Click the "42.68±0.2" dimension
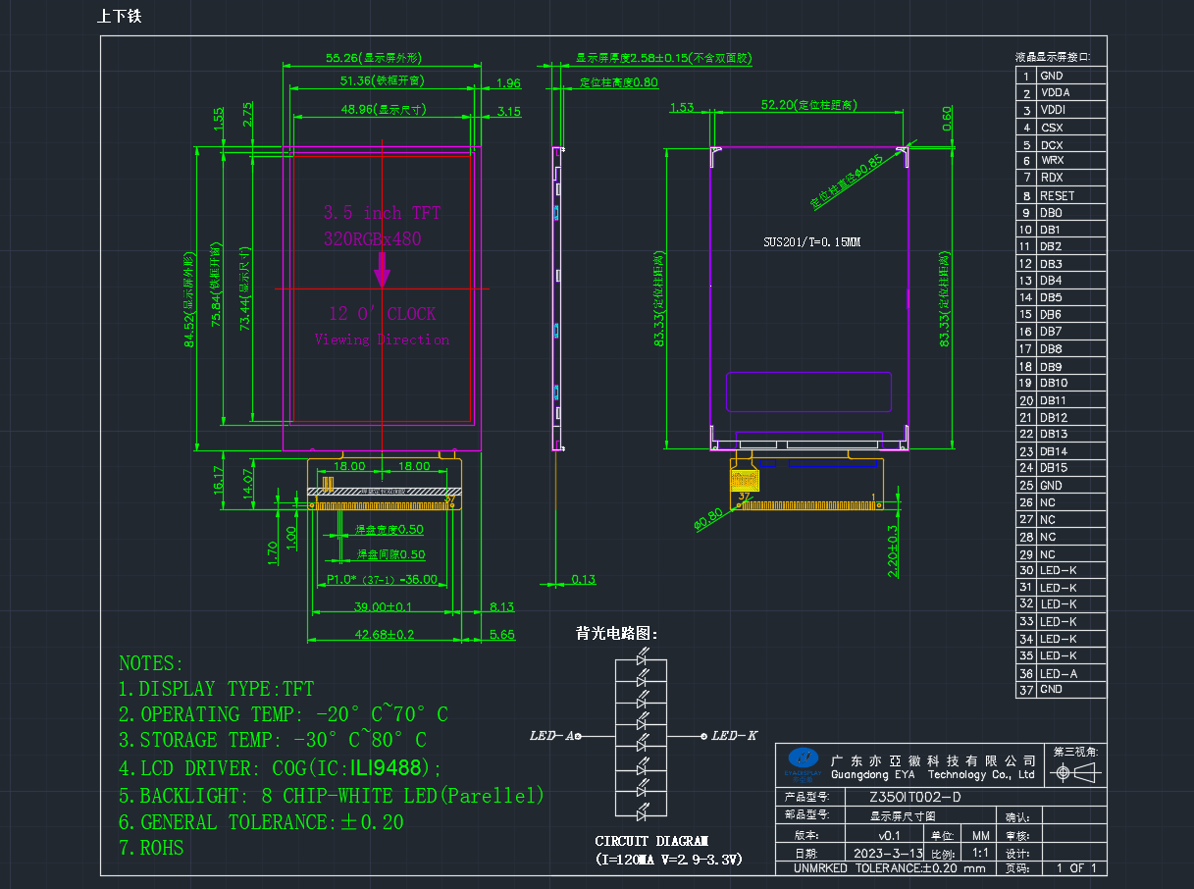The image size is (1194, 889). click(384, 635)
